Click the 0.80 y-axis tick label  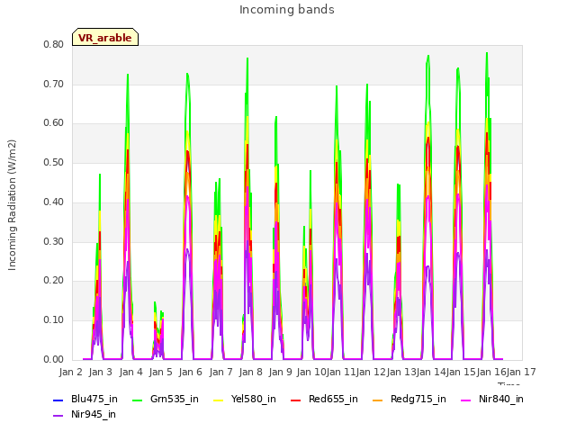54,45
